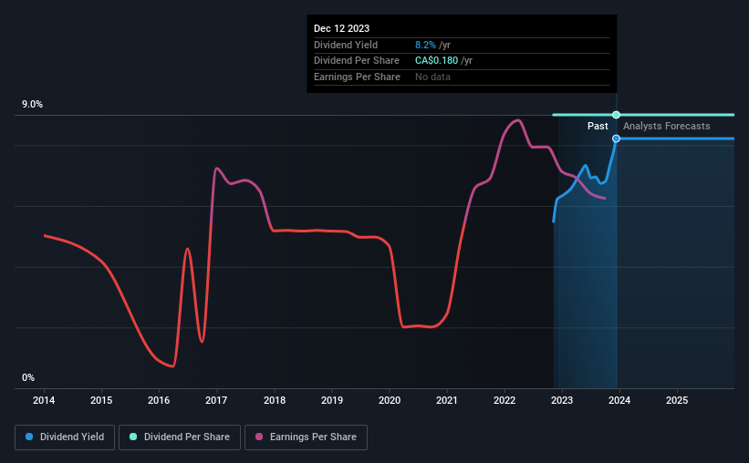Image resolution: width=749 pixels, height=463 pixels.
Task: Click the 2014 x-axis year label
Action: coord(44,400)
